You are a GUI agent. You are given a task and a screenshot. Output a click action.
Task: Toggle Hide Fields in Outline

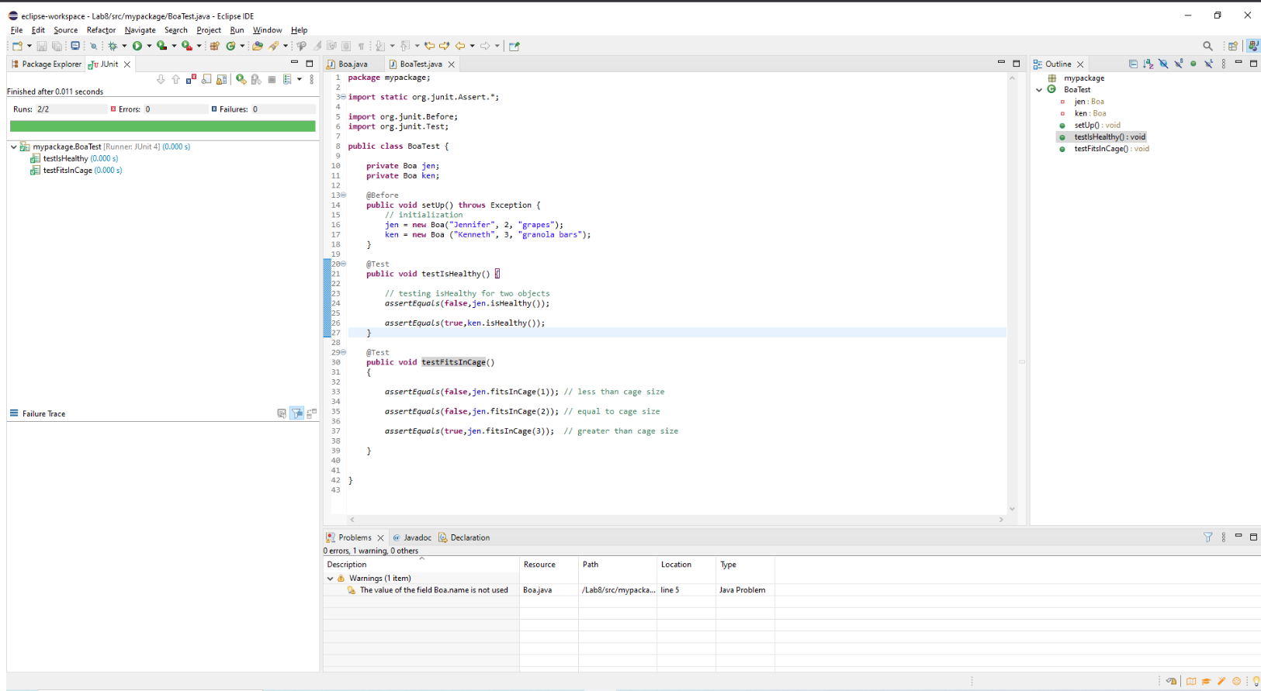1163,64
